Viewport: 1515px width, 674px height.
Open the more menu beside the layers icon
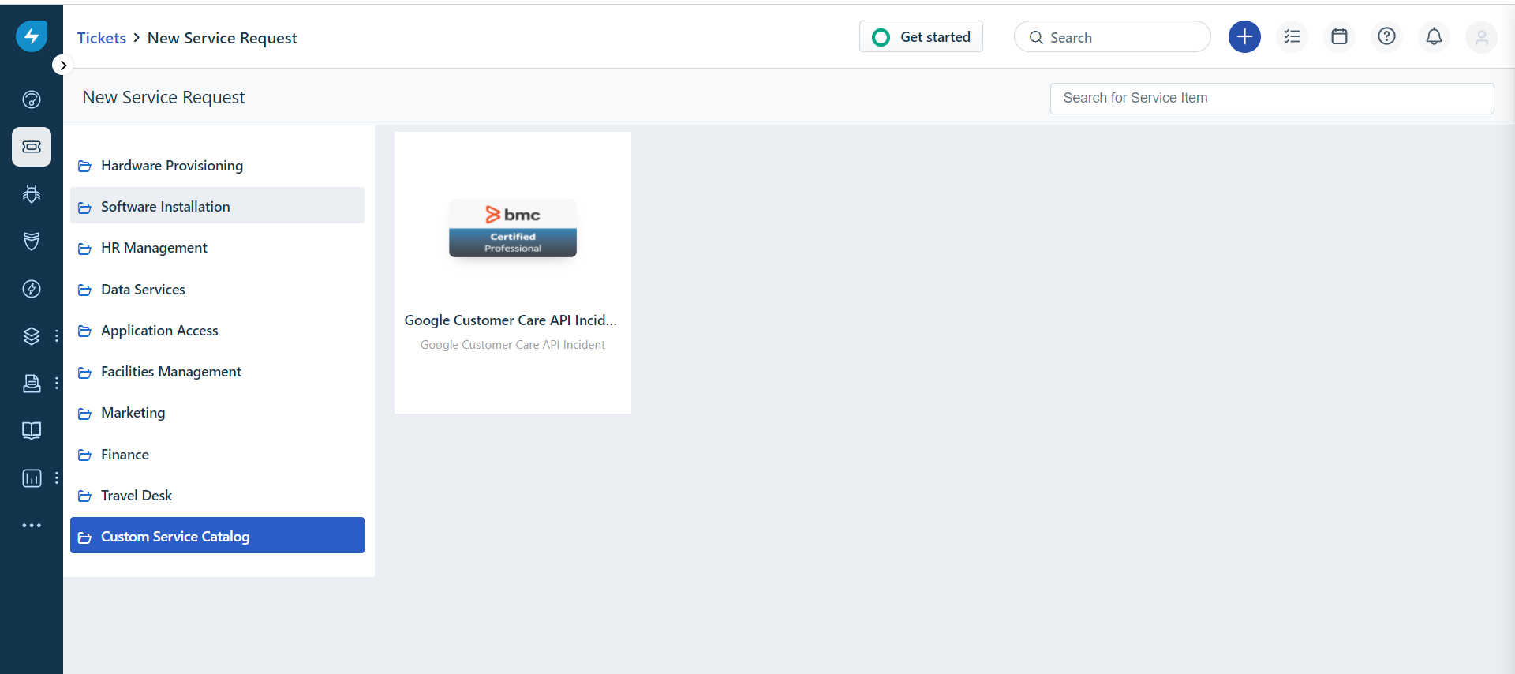tap(57, 336)
